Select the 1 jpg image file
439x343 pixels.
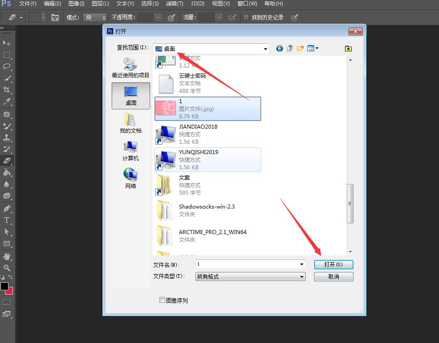point(208,109)
